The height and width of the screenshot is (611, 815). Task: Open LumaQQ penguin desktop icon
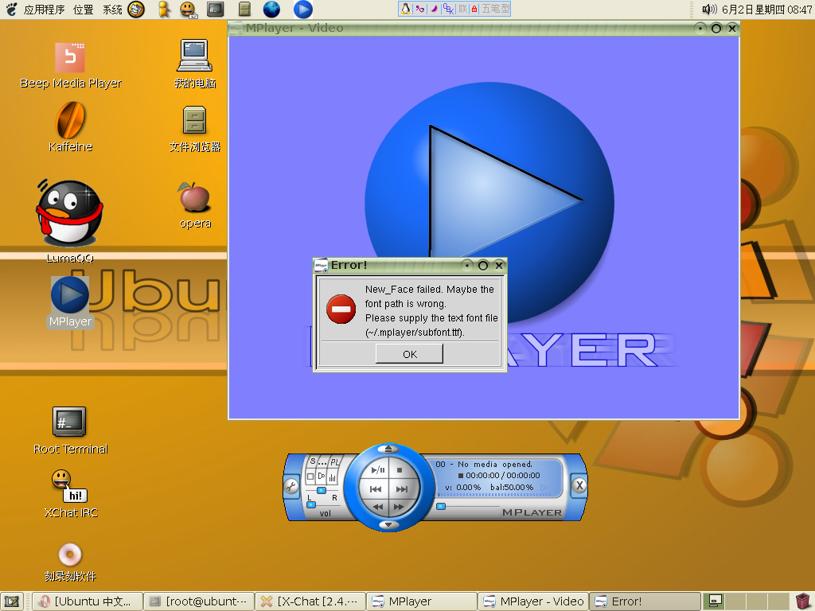(70, 221)
